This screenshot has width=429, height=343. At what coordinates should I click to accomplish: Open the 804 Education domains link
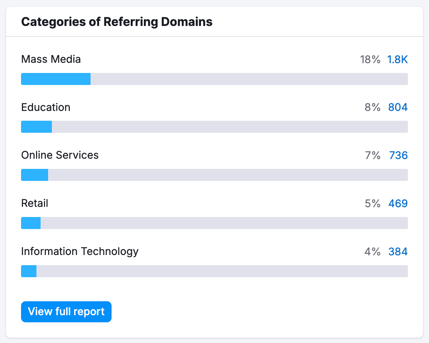coord(398,107)
